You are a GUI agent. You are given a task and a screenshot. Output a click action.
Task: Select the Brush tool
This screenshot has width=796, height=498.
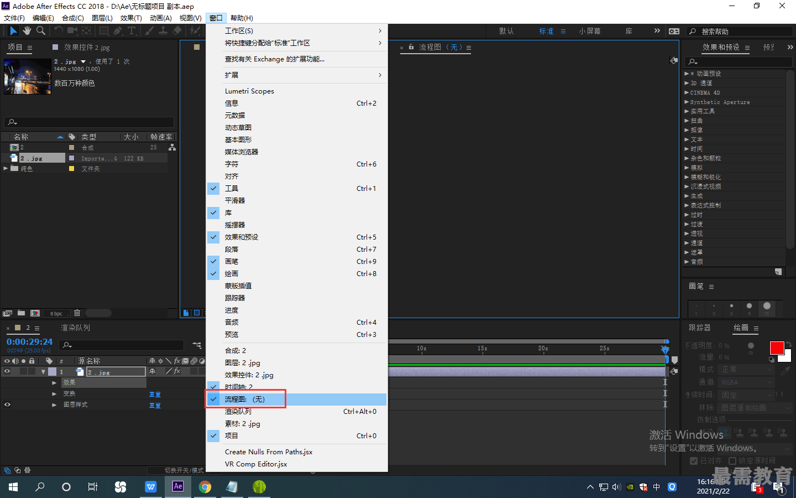149,31
